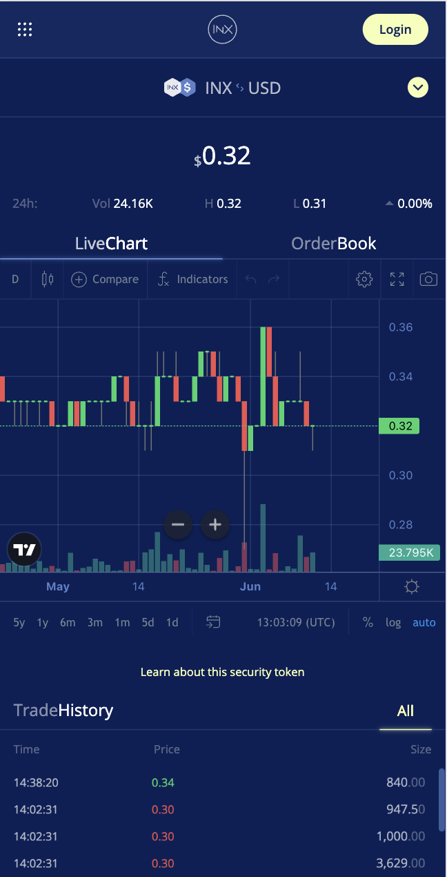This screenshot has height=877, width=447.
Task: Zoom out the chart with minus button
Action: (178, 525)
